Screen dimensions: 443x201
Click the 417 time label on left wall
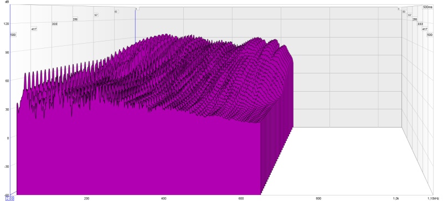34,29
